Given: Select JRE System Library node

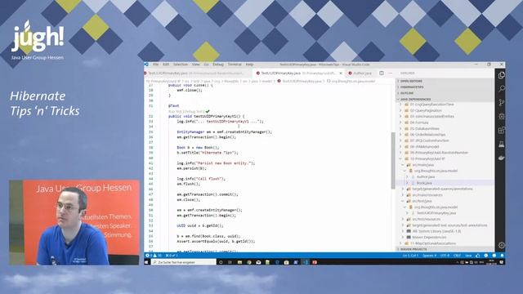Looking at the screenshot, I should click(x=436, y=231).
